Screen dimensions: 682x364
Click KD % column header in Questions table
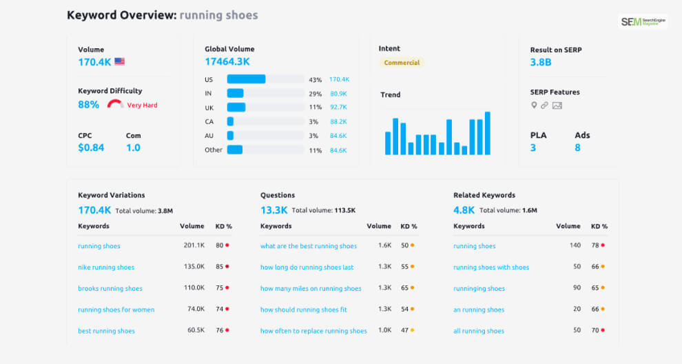[x=409, y=226]
